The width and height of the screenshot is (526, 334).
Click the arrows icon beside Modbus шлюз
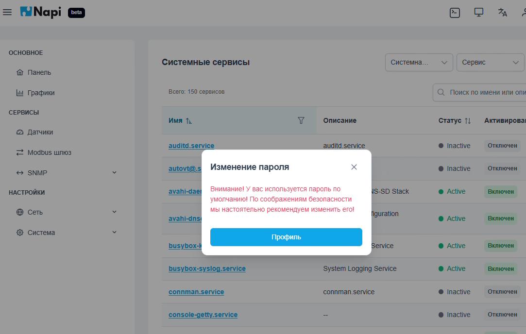point(20,152)
